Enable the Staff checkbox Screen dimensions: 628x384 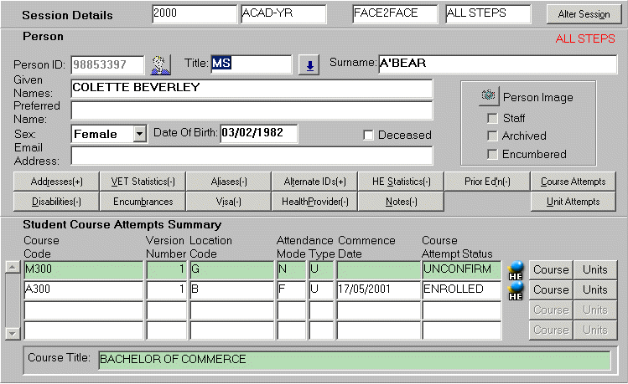click(x=492, y=117)
